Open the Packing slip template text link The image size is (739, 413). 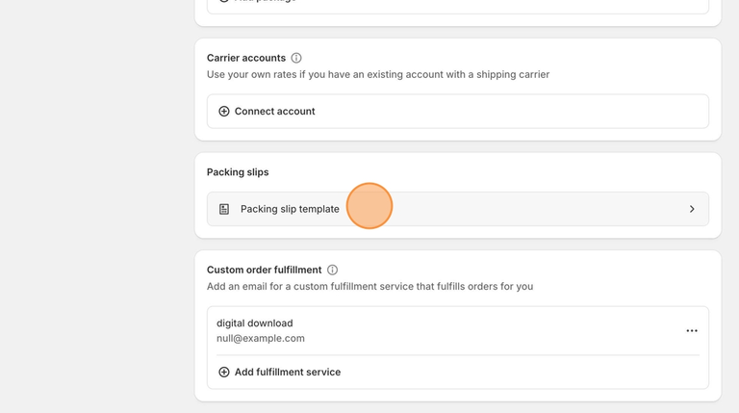tap(290, 209)
